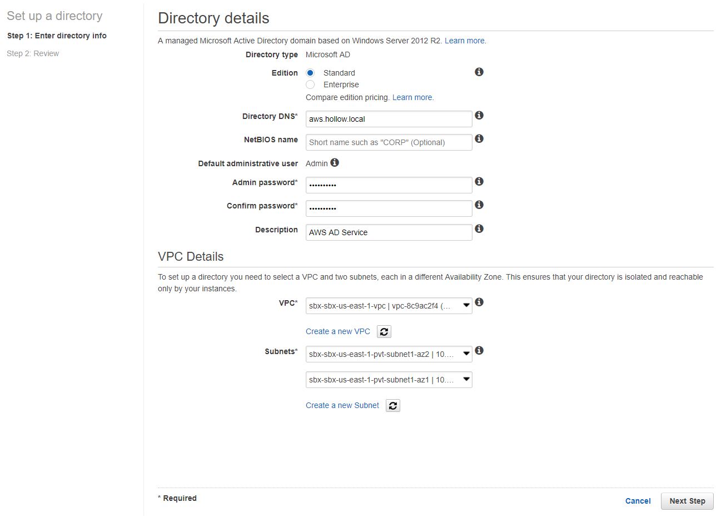This screenshot has height=522, width=726.
Task: Click info icon next to Admin password field
Action: (x=479, y=182)
